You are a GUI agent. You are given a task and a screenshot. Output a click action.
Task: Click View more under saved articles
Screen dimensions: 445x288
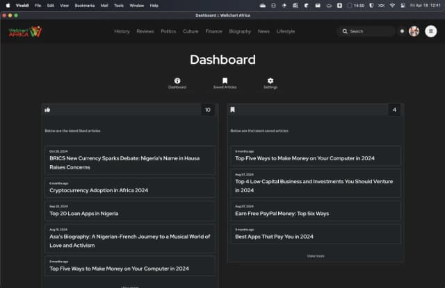(315, 255)
